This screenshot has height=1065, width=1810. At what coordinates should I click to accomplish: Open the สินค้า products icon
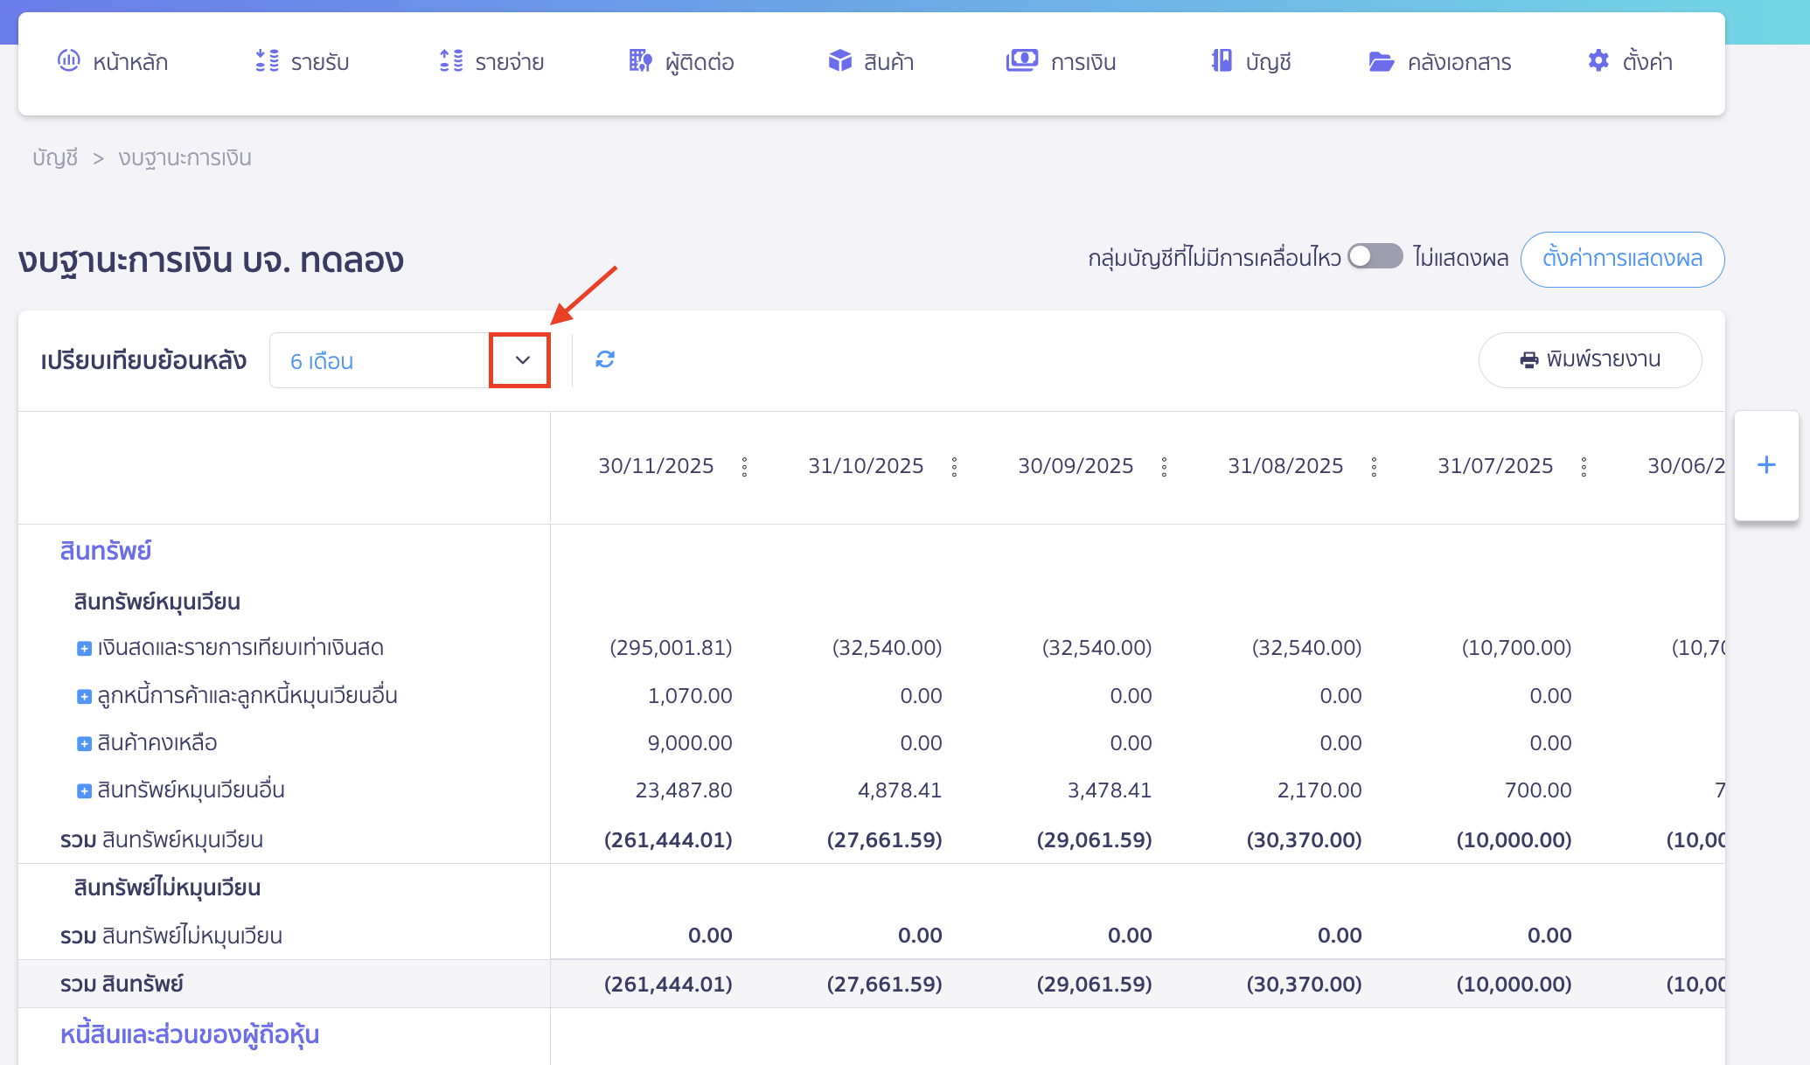839,61
